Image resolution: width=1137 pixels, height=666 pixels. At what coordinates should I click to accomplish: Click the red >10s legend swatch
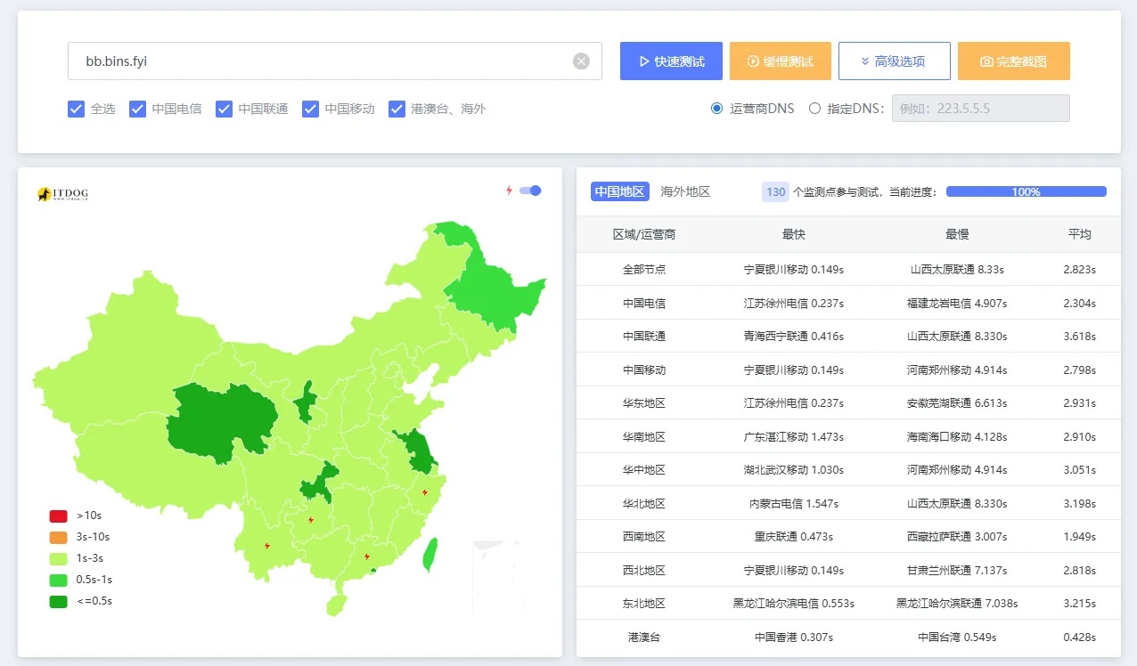[x=59, y=516]
